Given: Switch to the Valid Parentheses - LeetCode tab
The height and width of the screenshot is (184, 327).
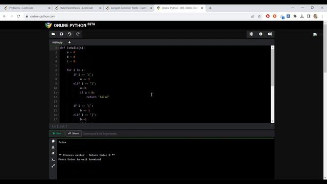Looking at the screenshot, I should click(78, 8).
